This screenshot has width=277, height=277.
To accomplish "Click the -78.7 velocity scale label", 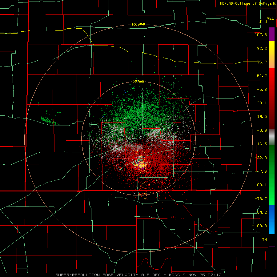I will (x=261, y=199).
